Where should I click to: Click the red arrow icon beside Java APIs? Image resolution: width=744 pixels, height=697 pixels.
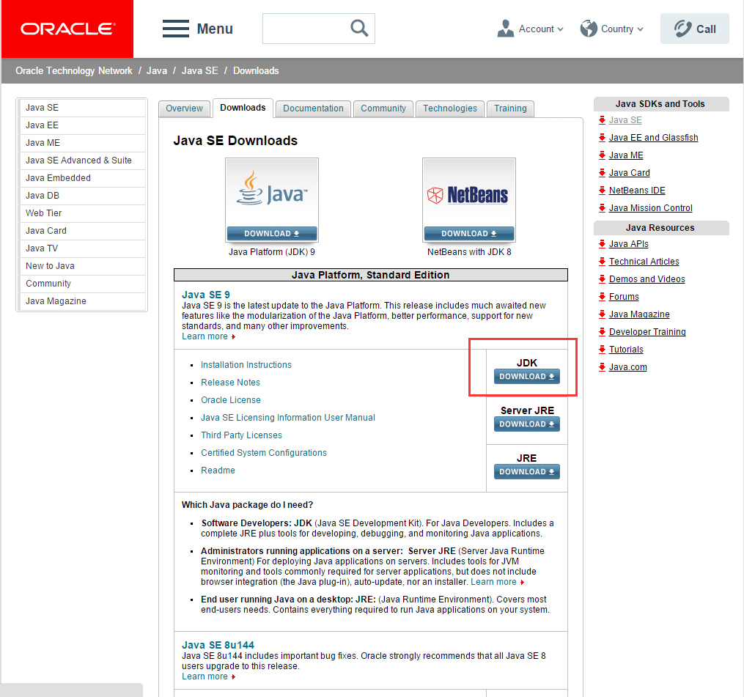coord(602,244)
